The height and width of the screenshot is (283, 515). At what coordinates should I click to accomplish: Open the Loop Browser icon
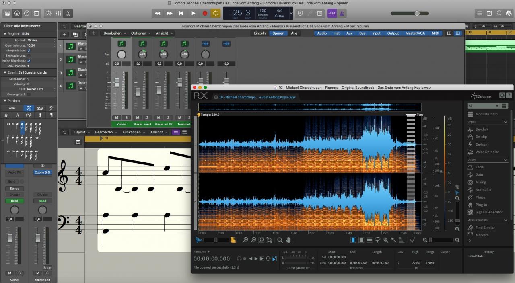pyautogui.click(x=499, y=13)
